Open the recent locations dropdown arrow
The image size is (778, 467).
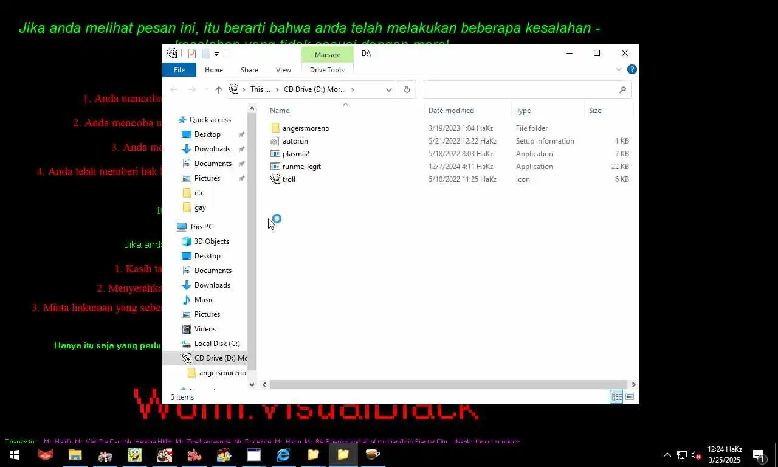coord(205,89)
